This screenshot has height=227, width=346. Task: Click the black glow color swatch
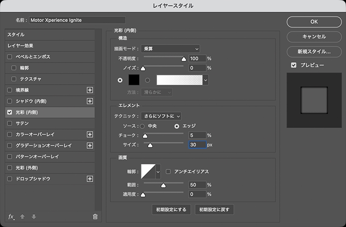(x=135, y=80)
